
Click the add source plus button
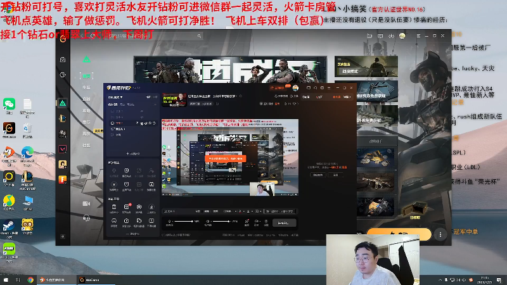133,154
